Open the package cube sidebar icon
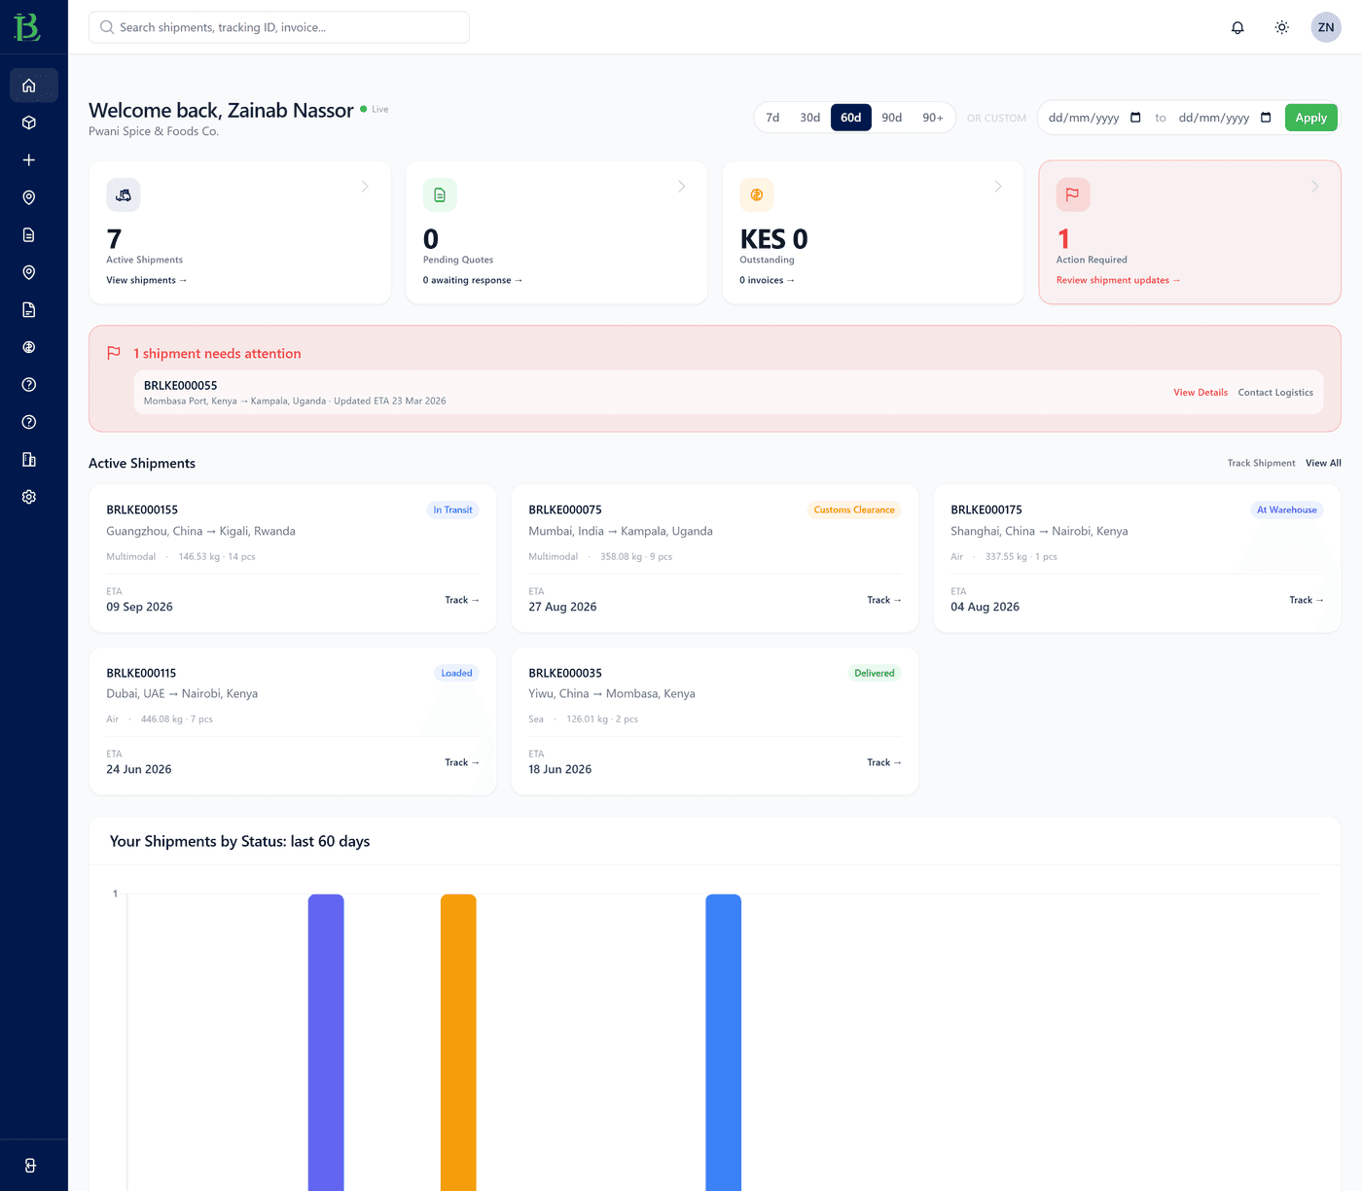The height and width of the screenshot is (1191, 1362). pyautogui.click(x=29, y=123)
